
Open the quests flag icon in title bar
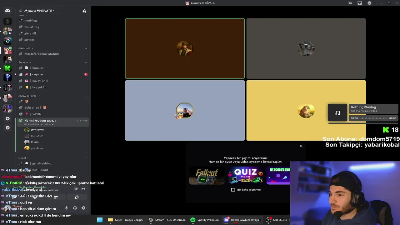[350, 3]
